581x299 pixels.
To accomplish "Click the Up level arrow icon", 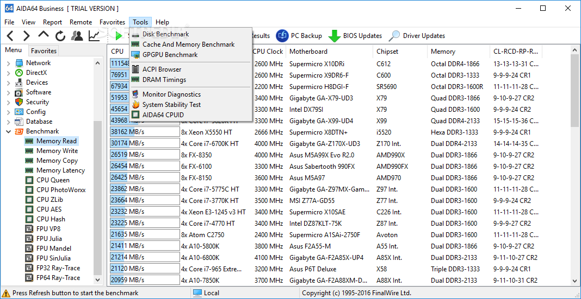I will pos(44,34).
